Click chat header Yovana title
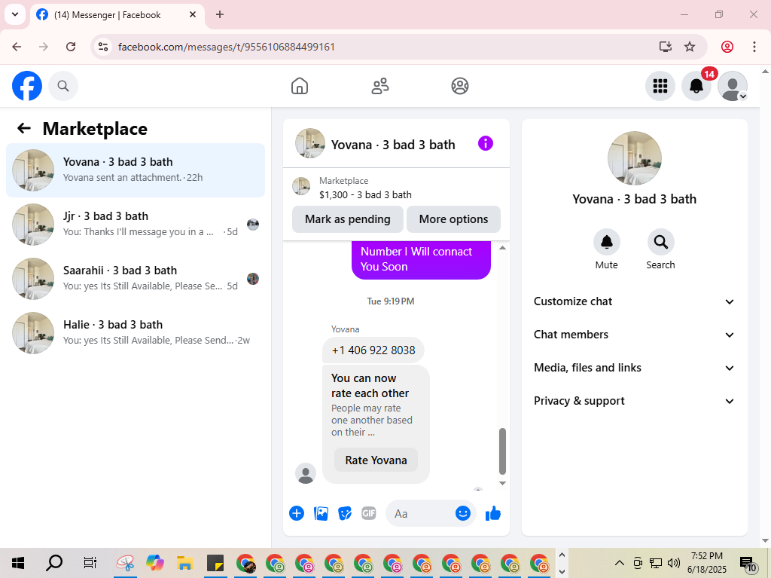 click(x=393, y=144)
